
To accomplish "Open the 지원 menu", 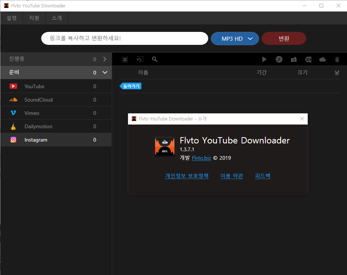I will [34, 18].
